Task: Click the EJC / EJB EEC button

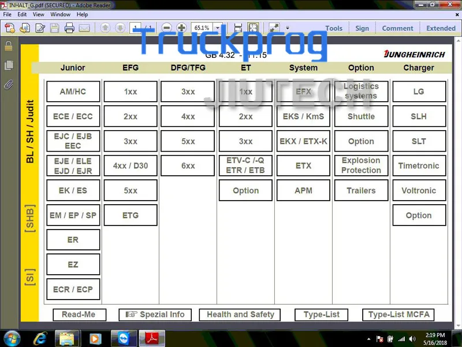Action: click(73, 141)
